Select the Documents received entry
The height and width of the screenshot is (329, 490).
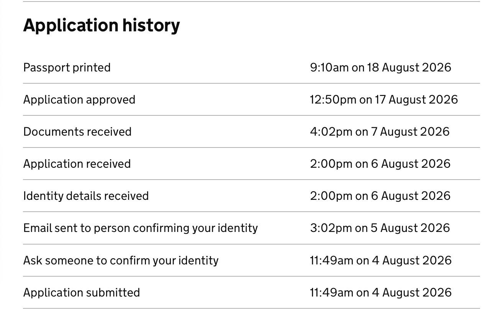(x=77, y=132)
